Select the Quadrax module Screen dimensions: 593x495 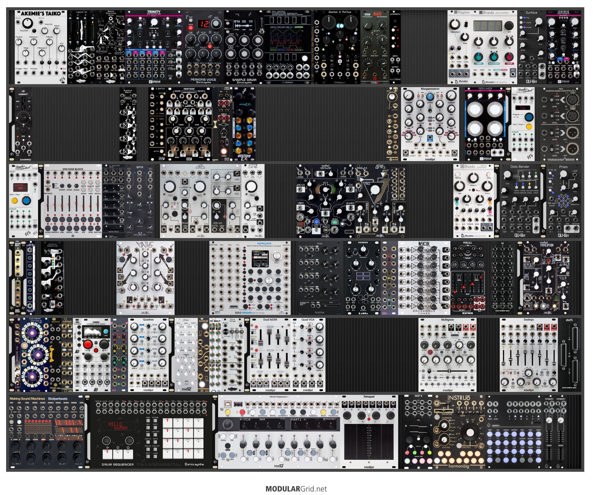tap(148, 355)
